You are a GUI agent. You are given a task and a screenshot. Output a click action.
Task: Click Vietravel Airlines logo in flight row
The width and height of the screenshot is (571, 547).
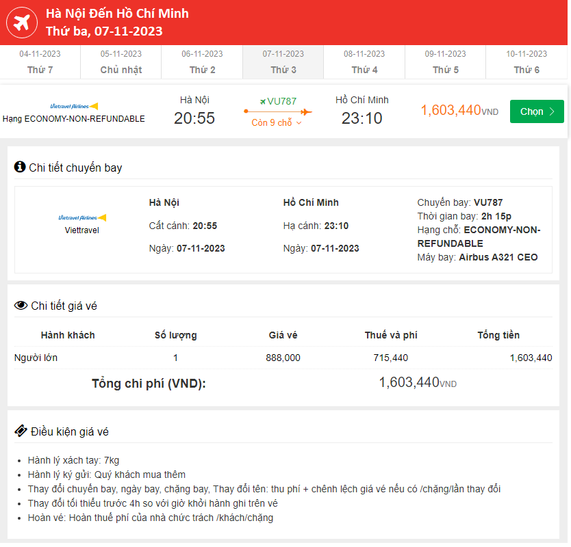pos(74,106)
